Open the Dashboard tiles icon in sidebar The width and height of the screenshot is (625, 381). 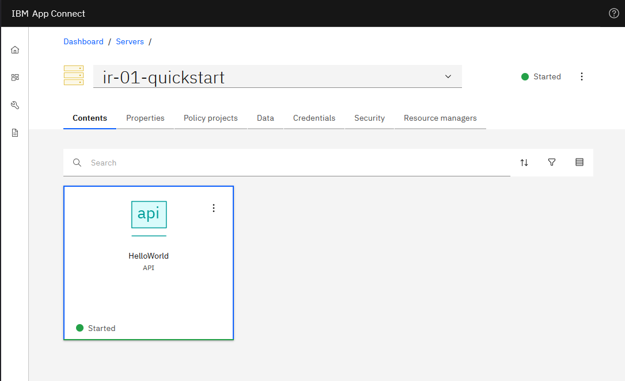pos(15,78)
